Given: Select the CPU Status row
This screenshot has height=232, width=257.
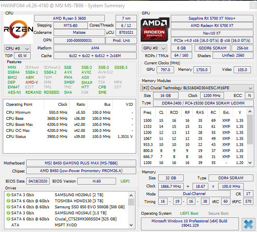Looking at the screenshot, I should coord(69,137).
